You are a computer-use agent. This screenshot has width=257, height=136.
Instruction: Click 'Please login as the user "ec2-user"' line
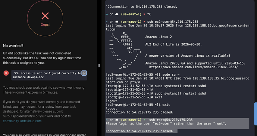166,124
